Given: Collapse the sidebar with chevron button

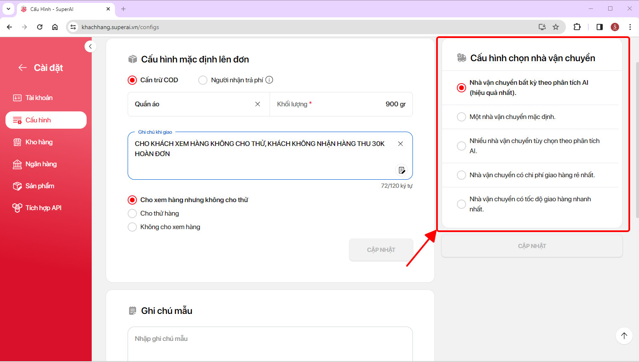Looking at the screenshot, I should point(90,46).
